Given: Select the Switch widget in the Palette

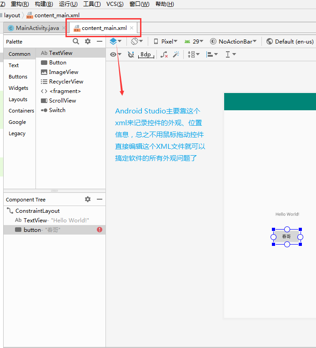Looking at the screenshot, I should (71, 110).
